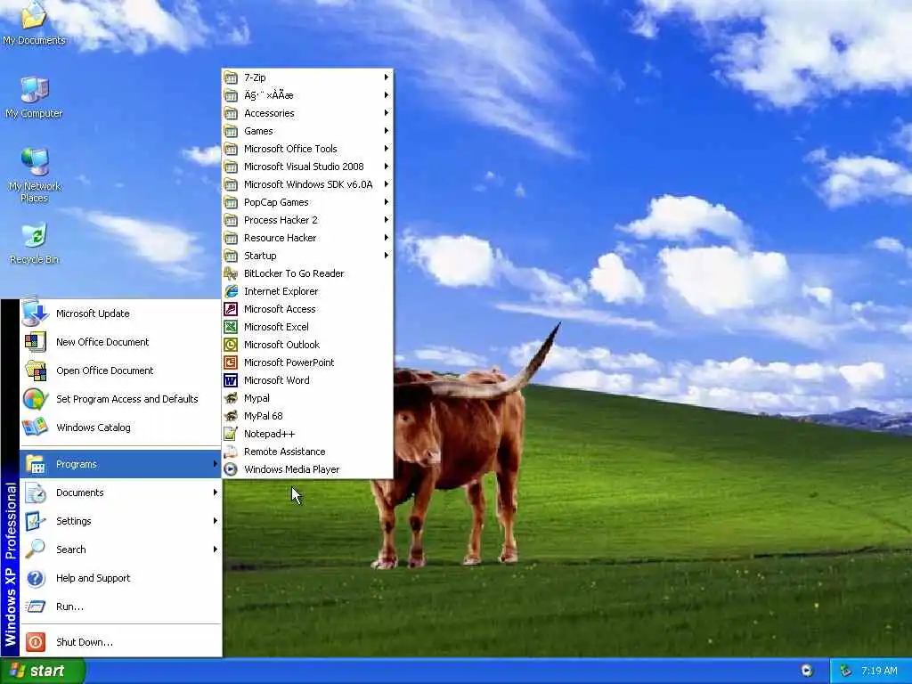
Task: Click the New Office Document icon
Action: 35,341
